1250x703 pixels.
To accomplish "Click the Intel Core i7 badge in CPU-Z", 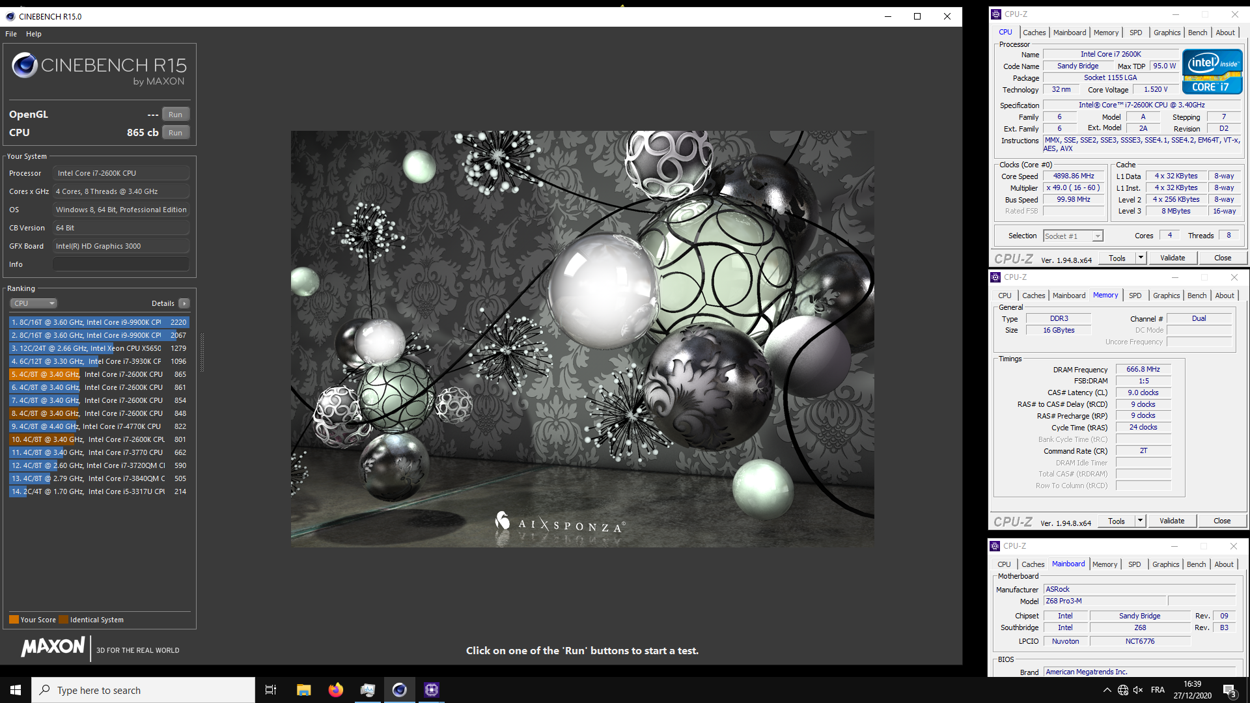I will [x=1212, y=72].
